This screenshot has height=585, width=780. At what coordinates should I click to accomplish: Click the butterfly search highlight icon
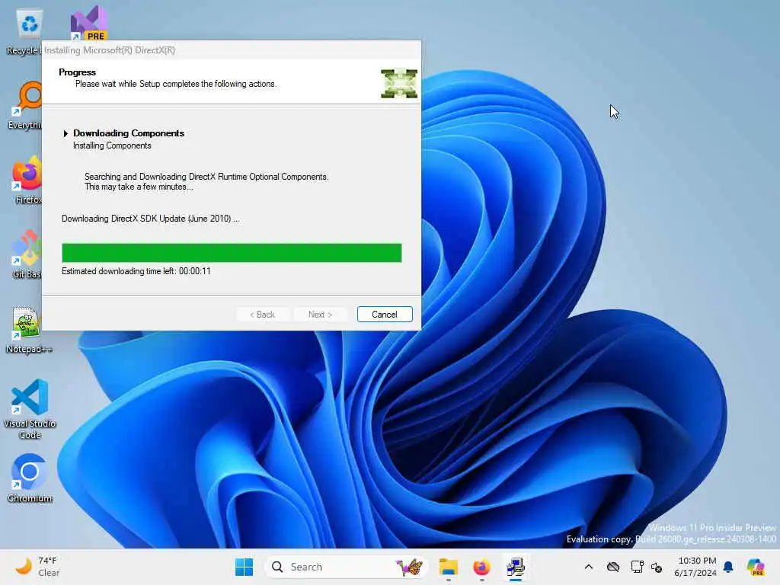click(409, 567)
